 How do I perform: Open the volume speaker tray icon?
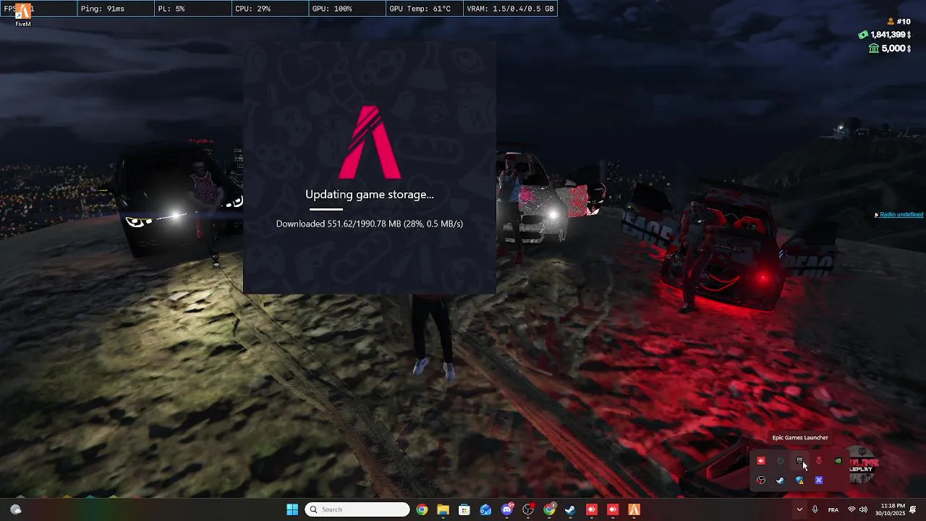[x=863, y=509]
